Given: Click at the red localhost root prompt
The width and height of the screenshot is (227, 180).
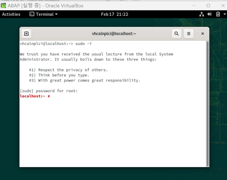Looking at the screenshot, I should (x=35, y=96).
